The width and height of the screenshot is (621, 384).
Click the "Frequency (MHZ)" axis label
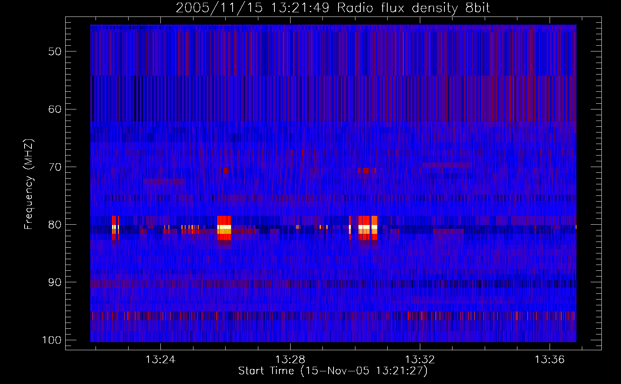point(29,184)
